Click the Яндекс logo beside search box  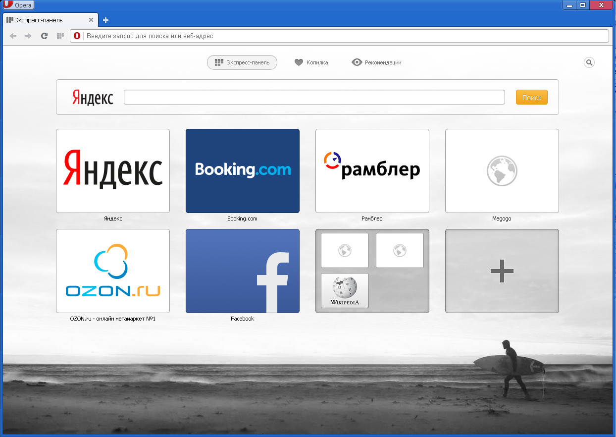coord(93,97)
